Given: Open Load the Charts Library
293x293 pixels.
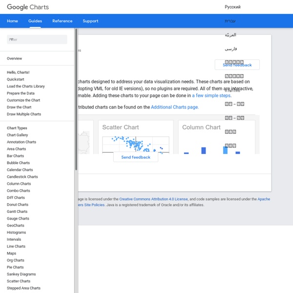Looking at the screenshot, I should coord(26,86).
